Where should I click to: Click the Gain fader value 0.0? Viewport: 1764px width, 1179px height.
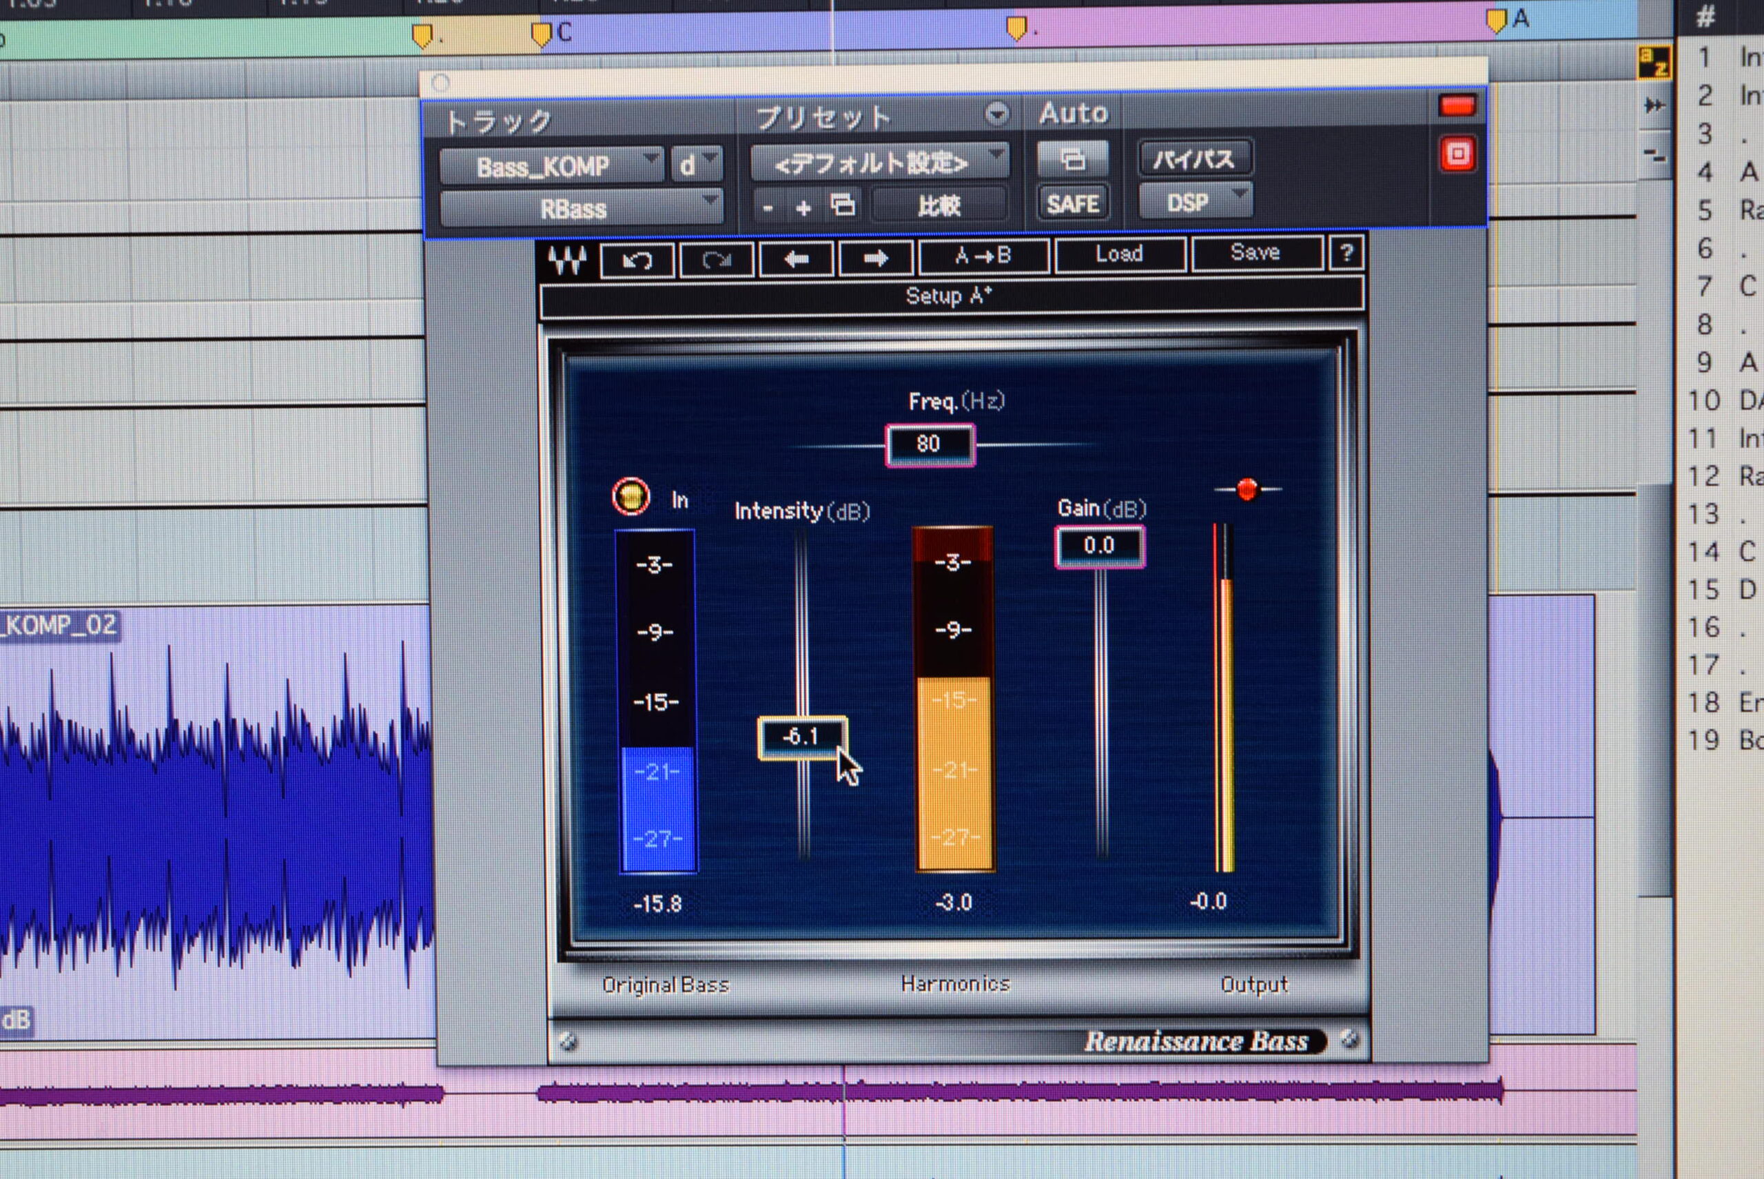(1099, 546)
